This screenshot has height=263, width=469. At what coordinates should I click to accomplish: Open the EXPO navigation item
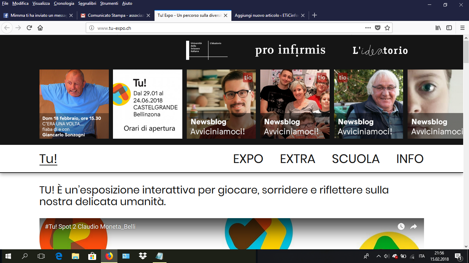248,159
